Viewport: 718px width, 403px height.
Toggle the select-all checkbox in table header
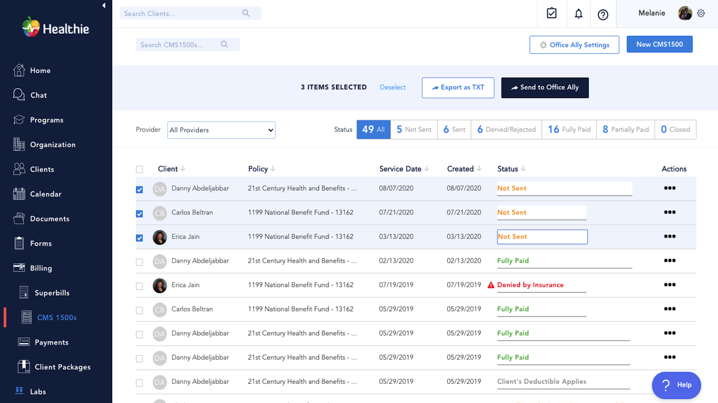pyautogui.click(x=140, y=169)
